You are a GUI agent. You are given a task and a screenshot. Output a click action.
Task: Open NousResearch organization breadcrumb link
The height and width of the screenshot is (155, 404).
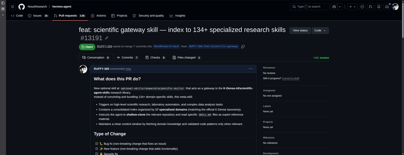[37, 6]
